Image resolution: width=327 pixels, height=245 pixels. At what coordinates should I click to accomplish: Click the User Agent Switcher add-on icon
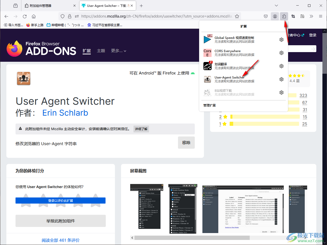[x=24, y=78]
